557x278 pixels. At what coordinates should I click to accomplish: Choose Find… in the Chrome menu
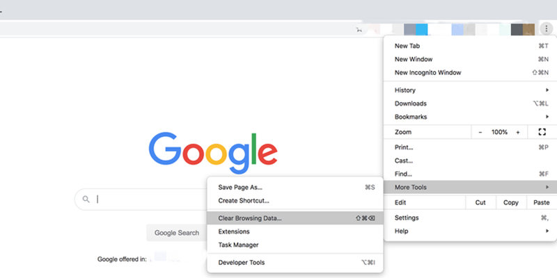point(470,174)
